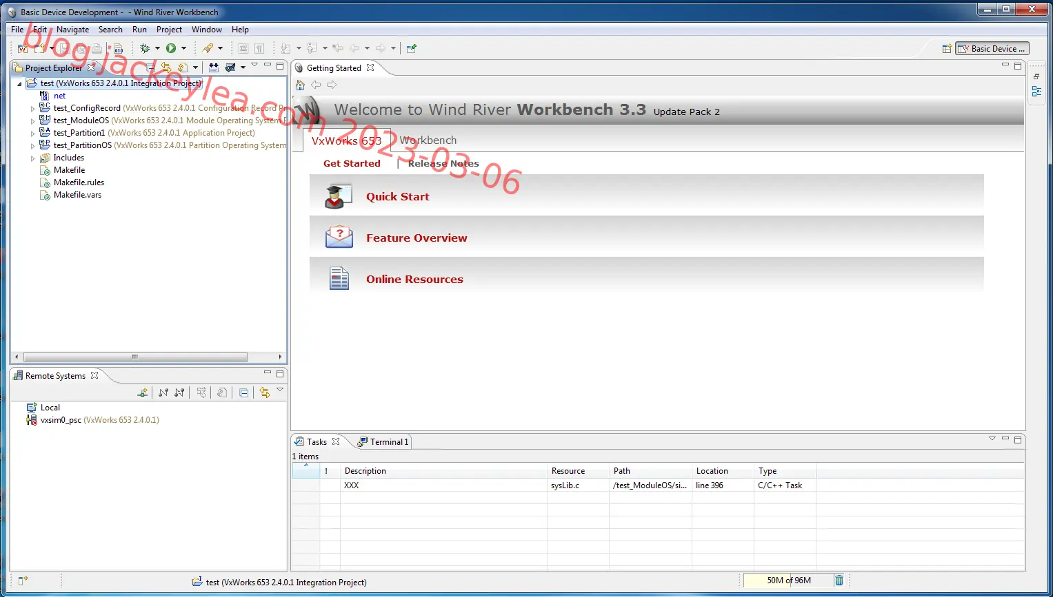
Task: Click the Debug bug icon in toolbar
Action: pos(145,48)
